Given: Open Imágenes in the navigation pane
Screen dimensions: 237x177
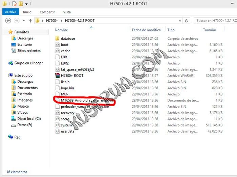Looking at the screenshot, I should point(25,100).
